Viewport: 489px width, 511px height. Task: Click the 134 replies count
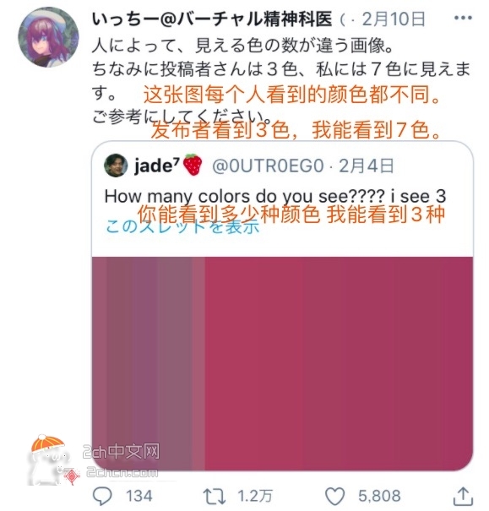pos(139,496)
